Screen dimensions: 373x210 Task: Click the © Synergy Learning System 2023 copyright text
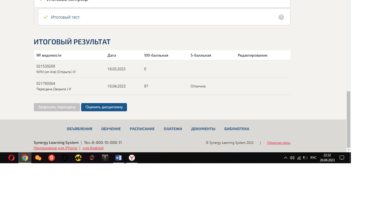point(230,143)
